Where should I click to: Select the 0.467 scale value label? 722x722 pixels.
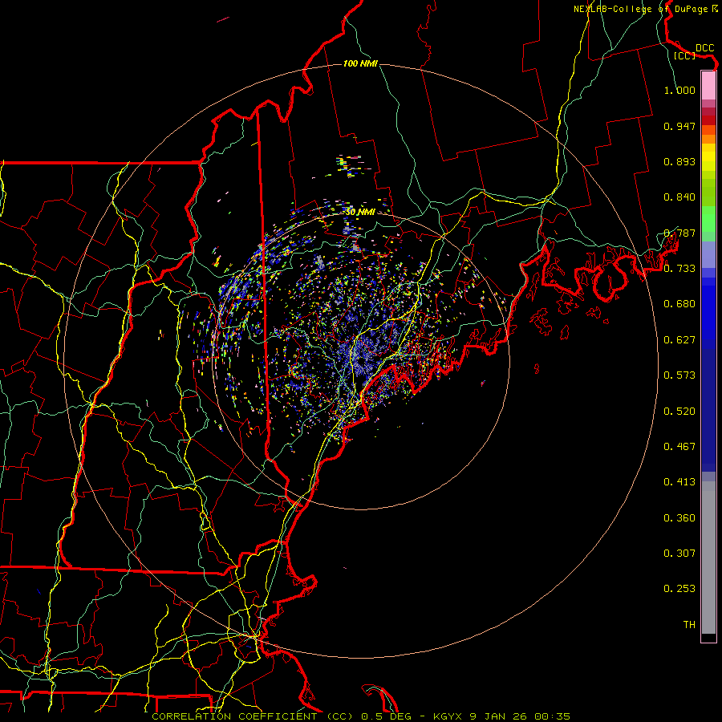pyautogui.click(x=679, y=447)
